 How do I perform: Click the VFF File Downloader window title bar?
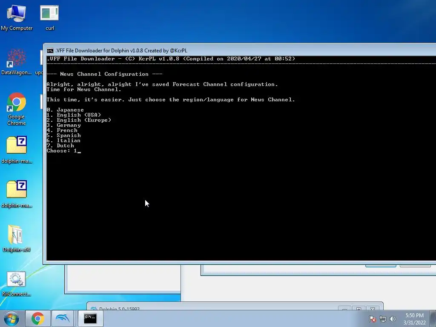click(239, 51)
